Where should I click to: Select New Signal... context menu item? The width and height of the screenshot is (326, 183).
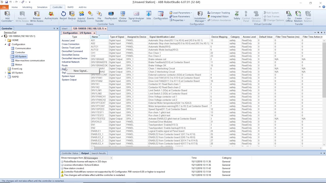(80, 71)
